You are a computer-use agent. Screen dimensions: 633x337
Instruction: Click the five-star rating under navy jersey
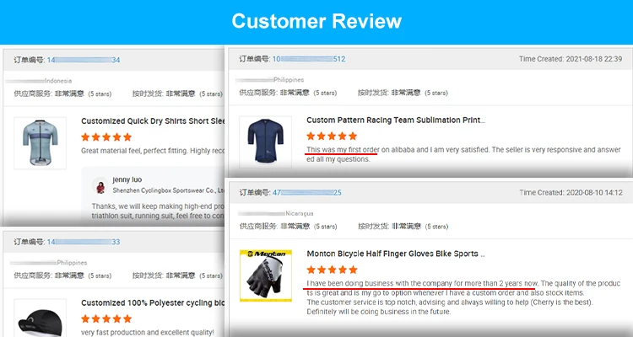point(332,136)
